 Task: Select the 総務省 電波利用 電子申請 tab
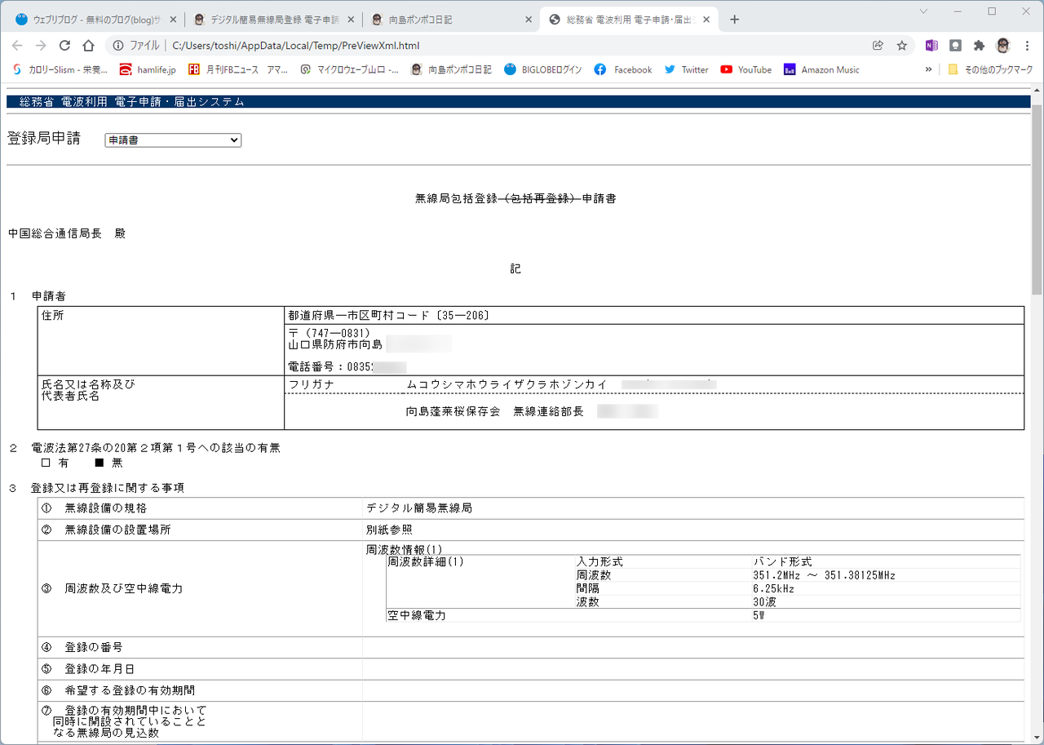click(x=628, y=20)
